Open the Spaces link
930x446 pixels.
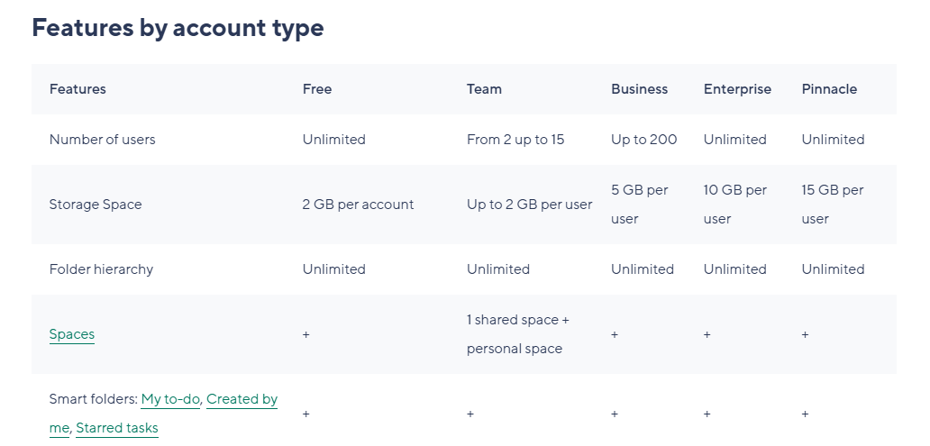[x=72, y=334]
